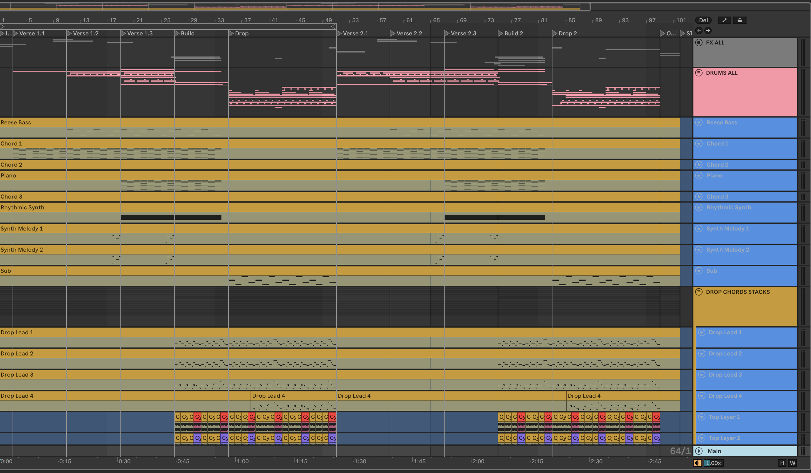Select the Verse 1.2 locator
Viewport: 811px width, 473px height.
(x=82, y=33)
